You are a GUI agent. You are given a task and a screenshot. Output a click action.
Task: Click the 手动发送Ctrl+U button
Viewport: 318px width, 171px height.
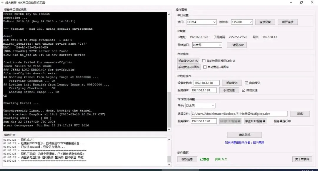(x=188, y=61)
